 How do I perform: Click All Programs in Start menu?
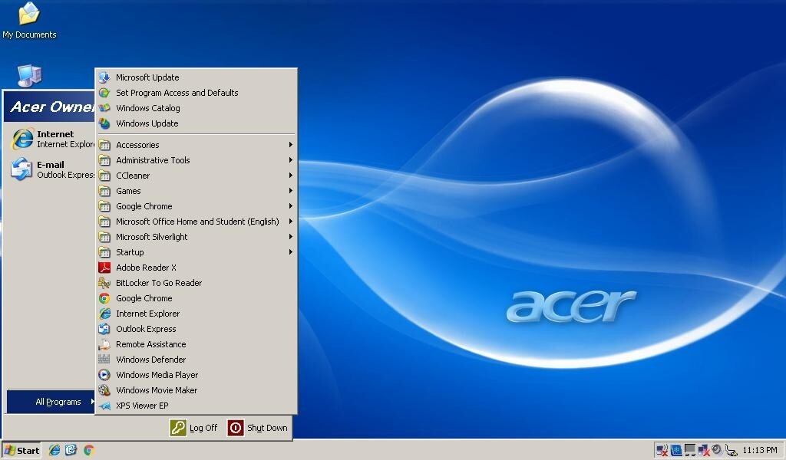(51, 402)
